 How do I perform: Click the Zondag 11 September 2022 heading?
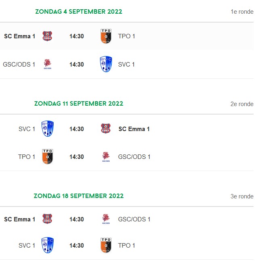click(79, 104)
